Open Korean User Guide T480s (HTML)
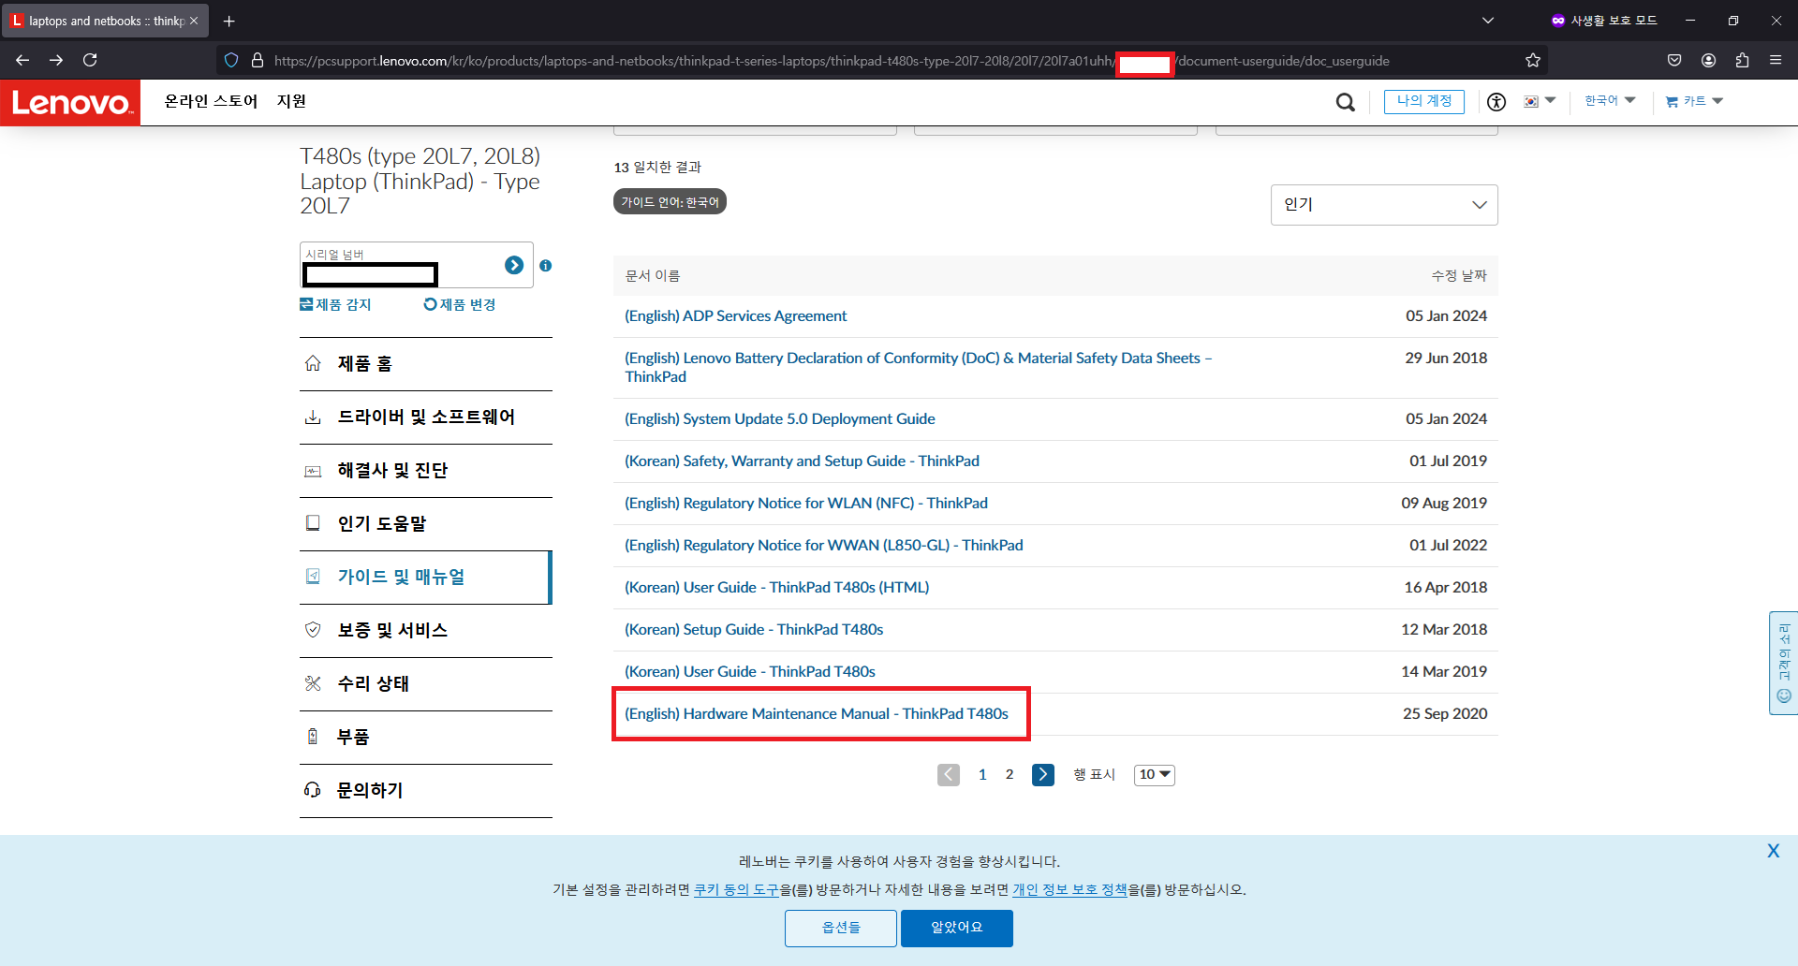The height and width of the screenshot is (966, 1798). 776,588
